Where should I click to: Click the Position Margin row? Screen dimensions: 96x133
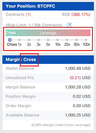pyautogui.click(x=48, y=96)
